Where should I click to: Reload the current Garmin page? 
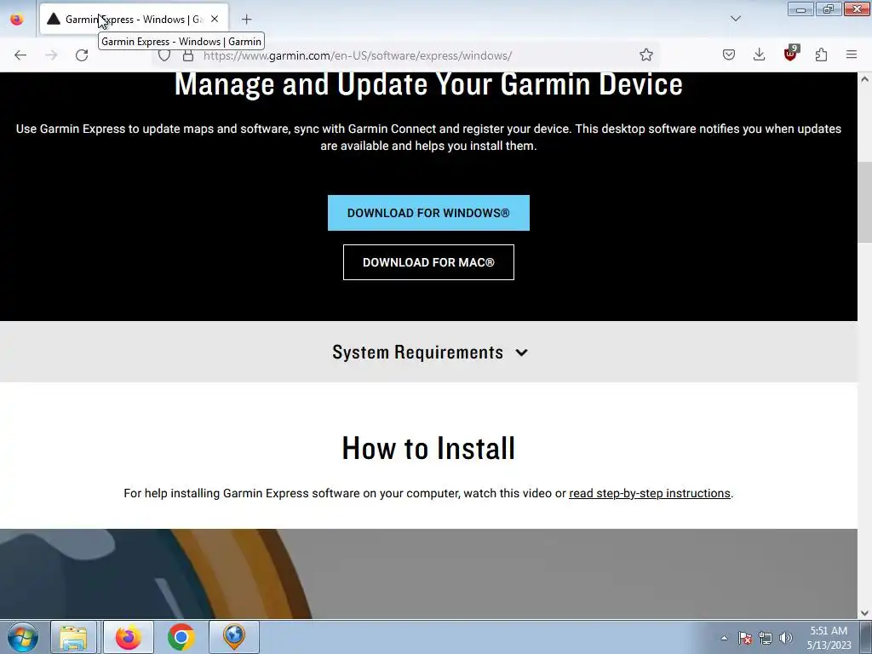tap(82, 55)
